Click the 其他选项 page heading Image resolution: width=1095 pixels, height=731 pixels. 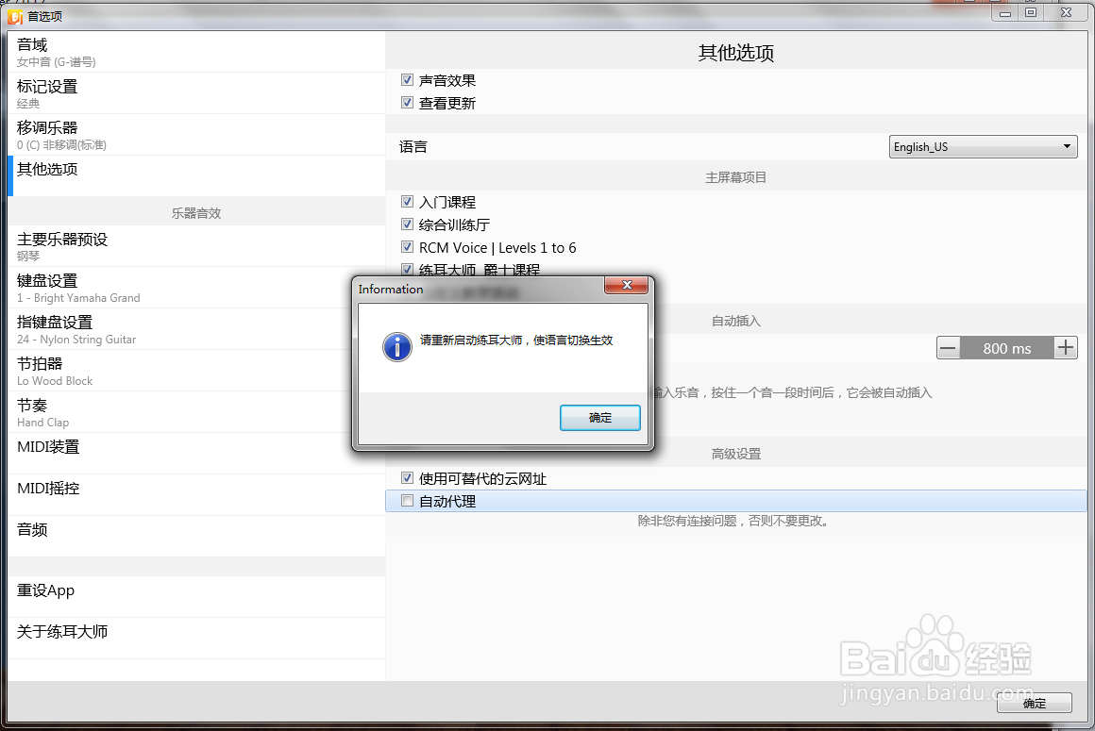coord(736,53)
